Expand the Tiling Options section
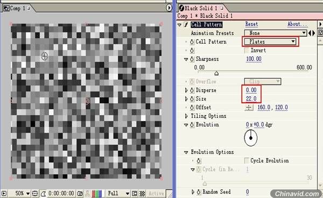The width and height of the screenshot is (323, 198). [x=186, y=116]
